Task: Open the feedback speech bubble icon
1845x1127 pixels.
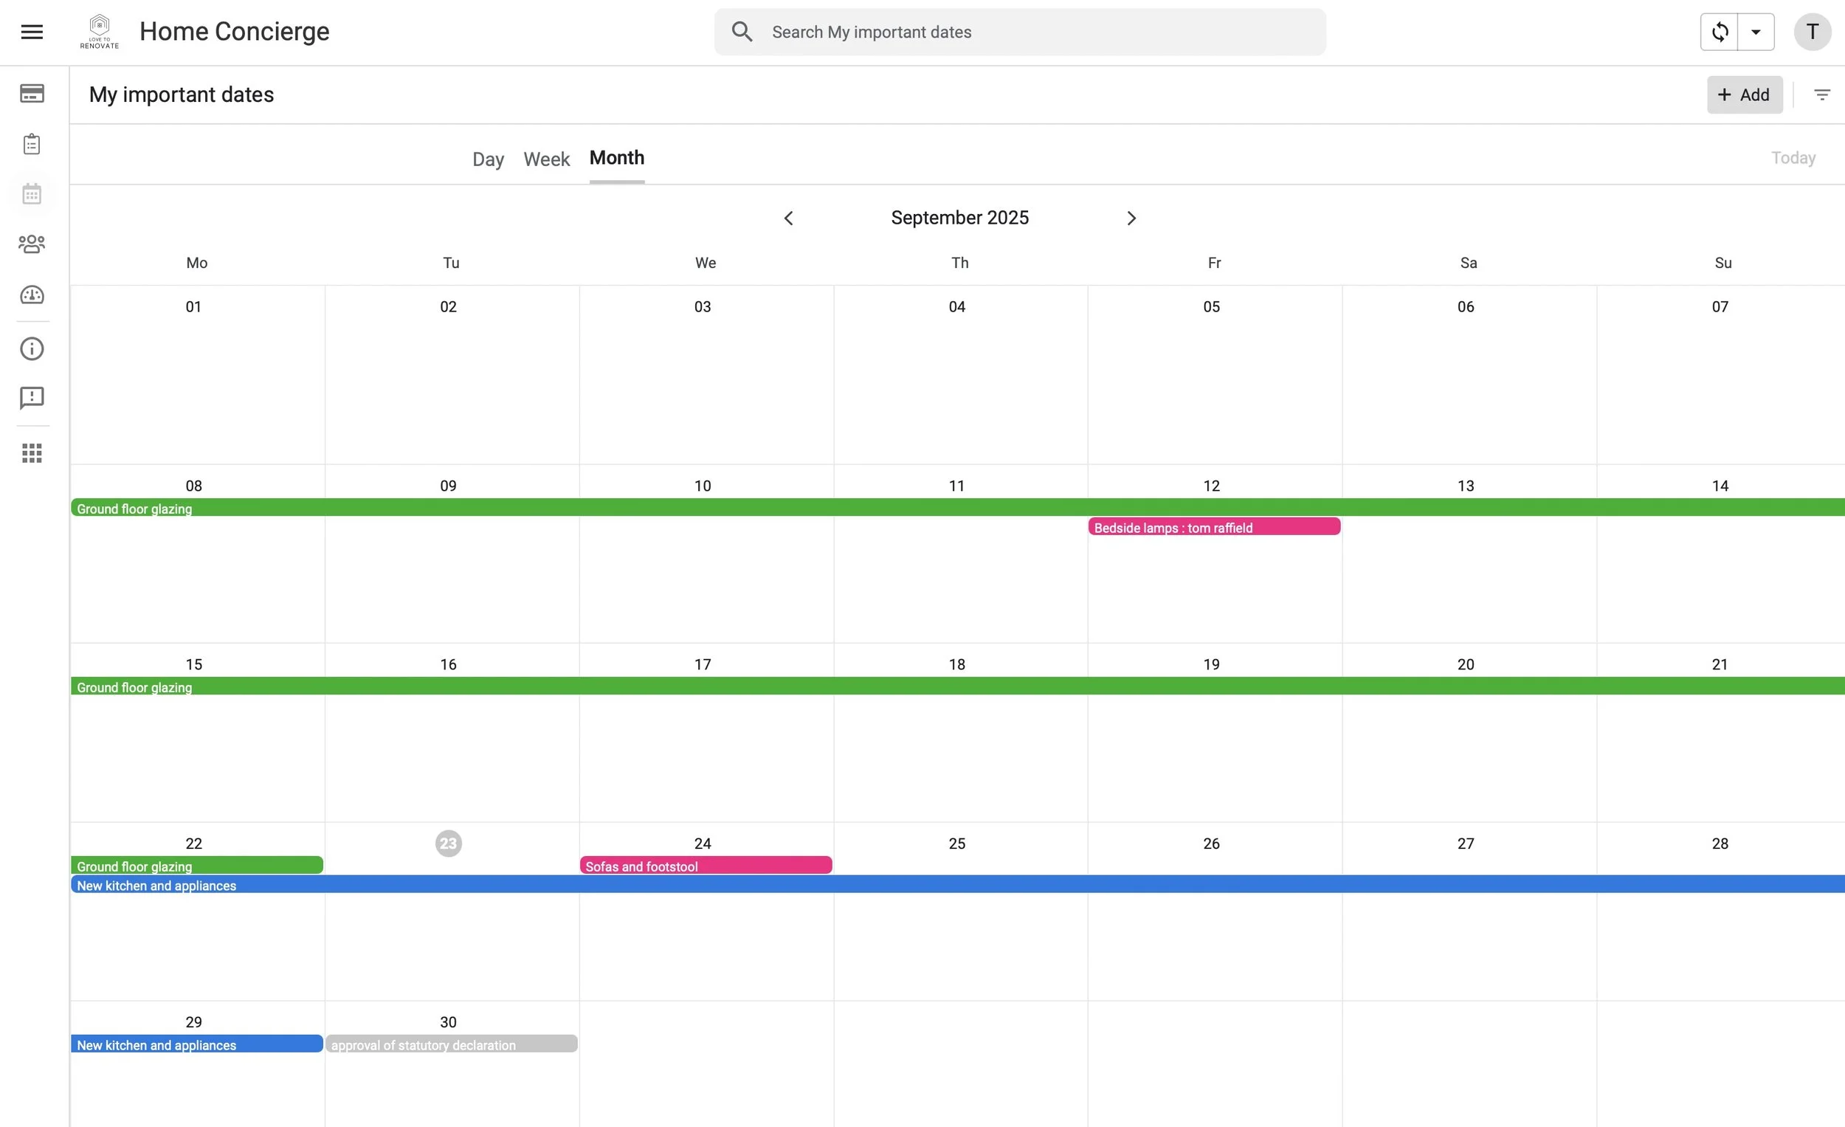Action: [x=32, y=398]
